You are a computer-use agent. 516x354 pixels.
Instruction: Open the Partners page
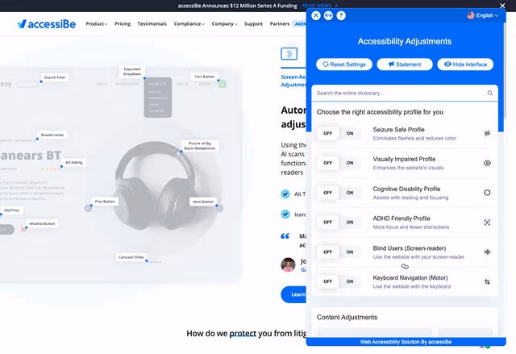[x=280, y=23]
